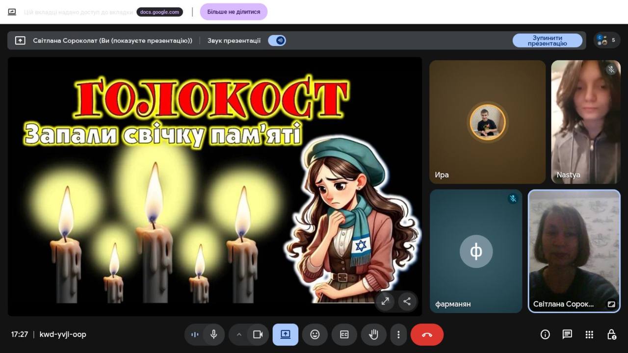The height and width of the screenshot is (353, 628).
Task: Open host controls lock icon
Action: pos(611,334)
